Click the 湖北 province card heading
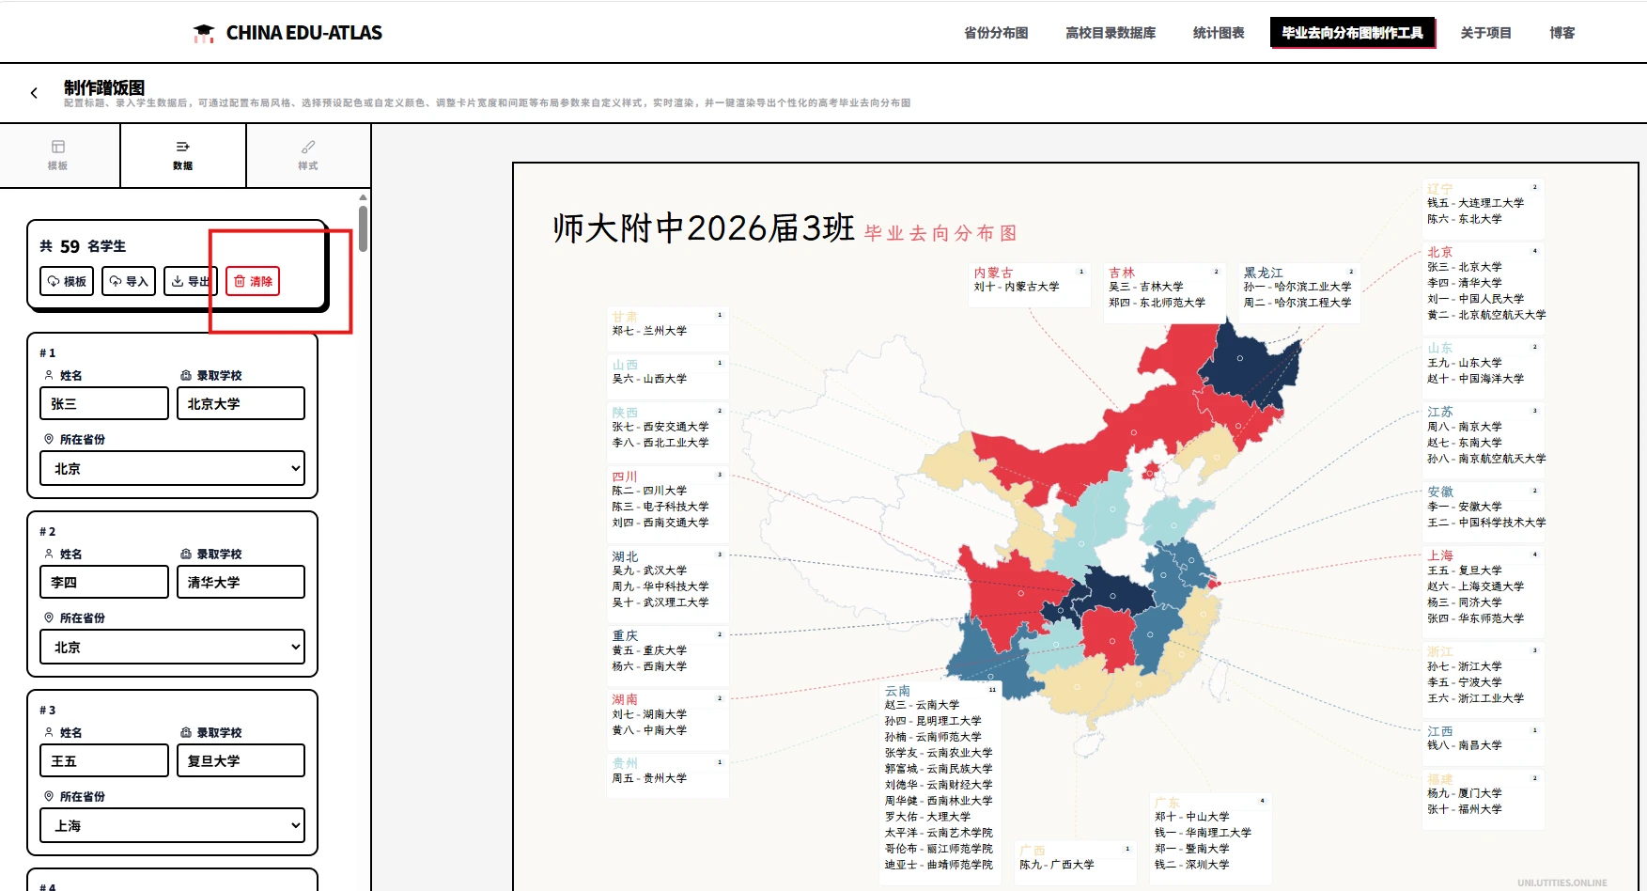Screen dimensions: 1647x891 [625, 556]
